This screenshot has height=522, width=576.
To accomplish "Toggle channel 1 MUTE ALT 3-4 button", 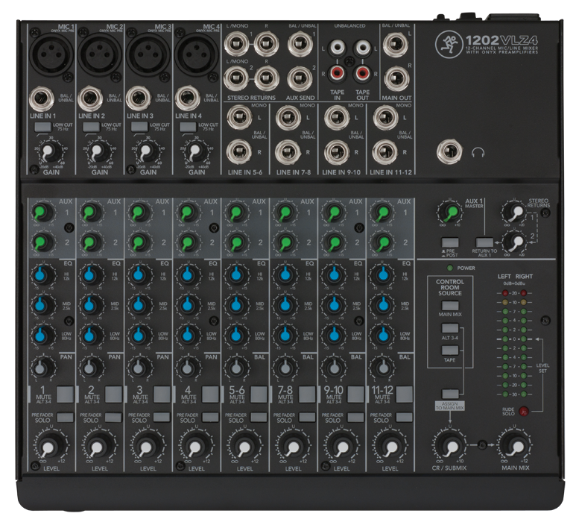I will [66, 394].
